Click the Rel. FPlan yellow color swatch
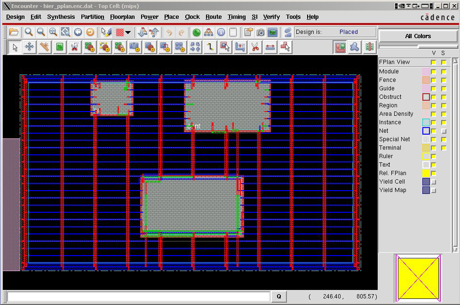Image resolution: width=460 pixels, height=305 pixels. point(426,173)
